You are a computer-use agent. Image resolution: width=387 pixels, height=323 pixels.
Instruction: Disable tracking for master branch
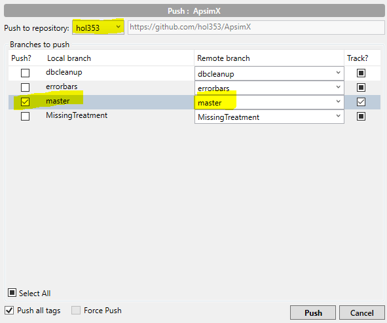pos(361,102)
